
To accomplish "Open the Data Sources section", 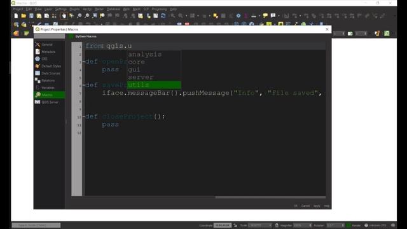I will (x=49, y=74).
